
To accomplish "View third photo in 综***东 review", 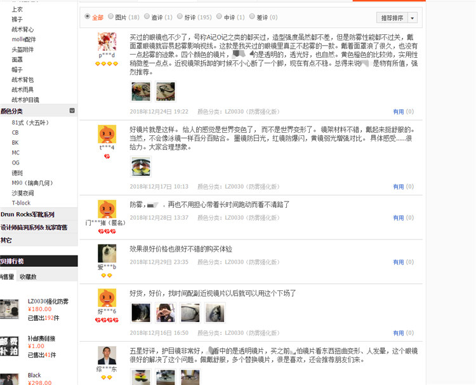I will click(190, 377).
